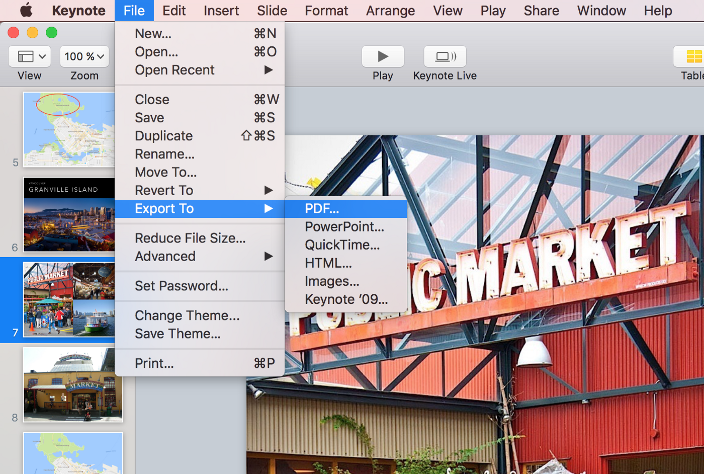
Task: Select slide 6 Granville Island thumbnail
Action: pos(69,214)
